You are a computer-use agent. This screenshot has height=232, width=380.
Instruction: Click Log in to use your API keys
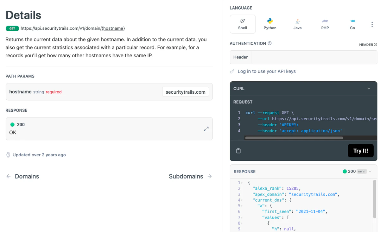pos(266,72)
